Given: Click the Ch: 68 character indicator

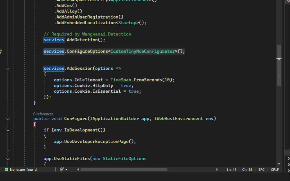Looking at the screenshot, I should coord(247,169).
